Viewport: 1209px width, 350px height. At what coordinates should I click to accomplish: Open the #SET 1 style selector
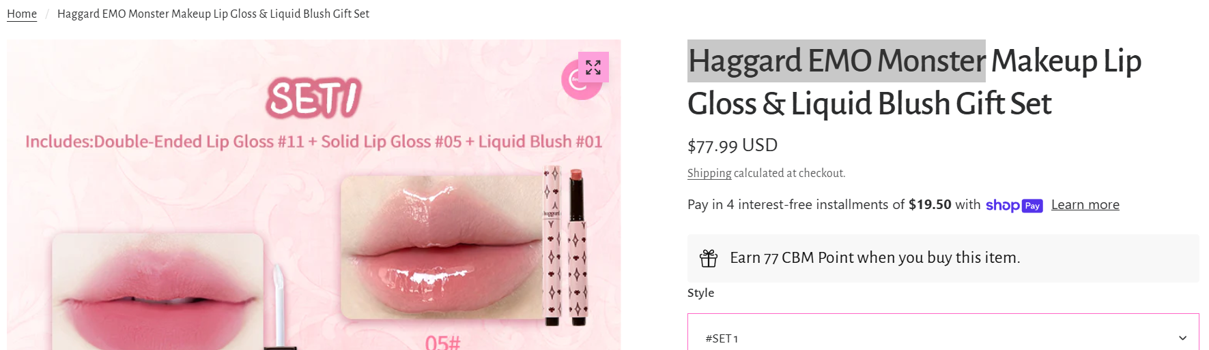pyautogui.click(x=943, y=332)
